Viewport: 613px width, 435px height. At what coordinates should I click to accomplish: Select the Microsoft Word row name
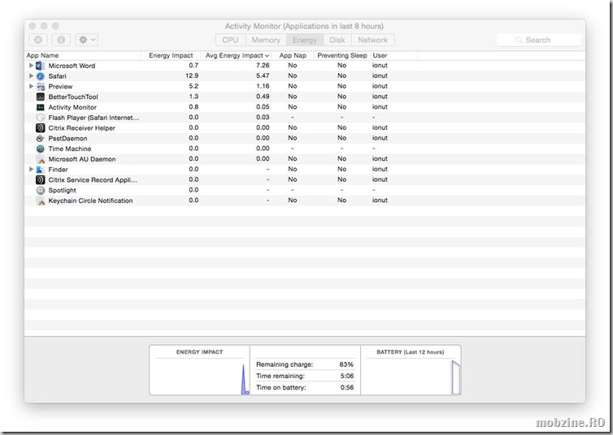coord(72,66)
